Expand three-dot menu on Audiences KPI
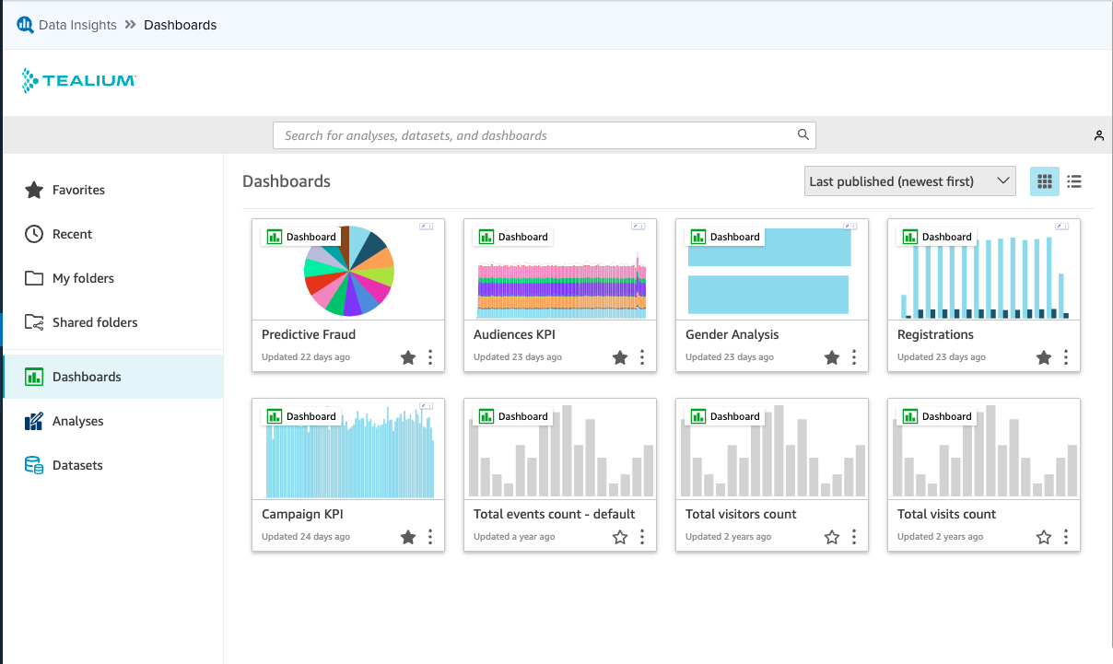Viewport: 1113px width, 664px height. pyautogui.click(x=642, y=357)
